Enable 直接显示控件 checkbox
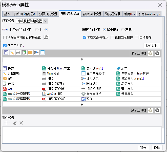 (112, 37)
